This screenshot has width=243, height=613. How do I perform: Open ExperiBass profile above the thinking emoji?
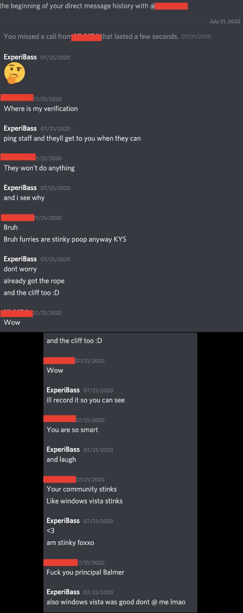click(x=20, y=57)
